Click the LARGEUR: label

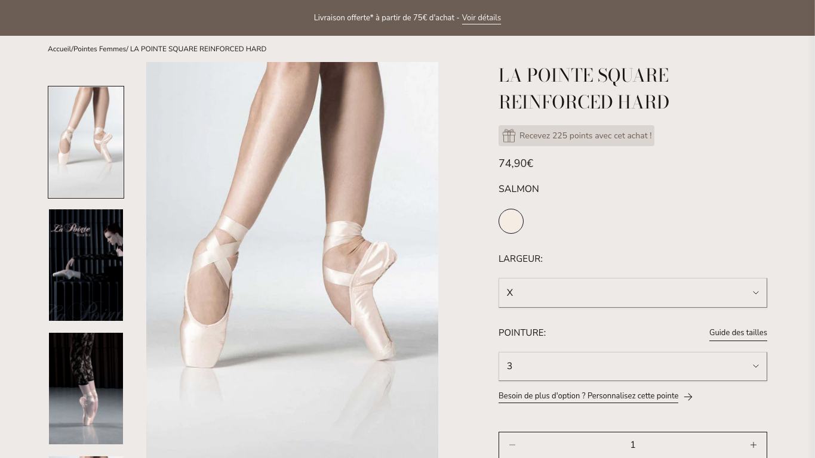[521, 259]
